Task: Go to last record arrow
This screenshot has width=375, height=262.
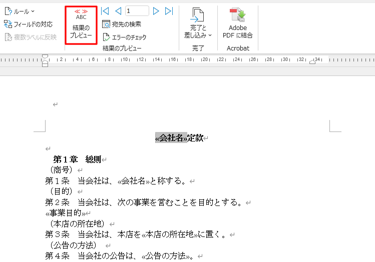Action: 169,11
